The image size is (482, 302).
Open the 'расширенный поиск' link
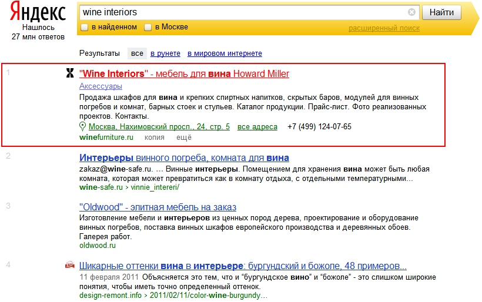(x=384, y=28)
